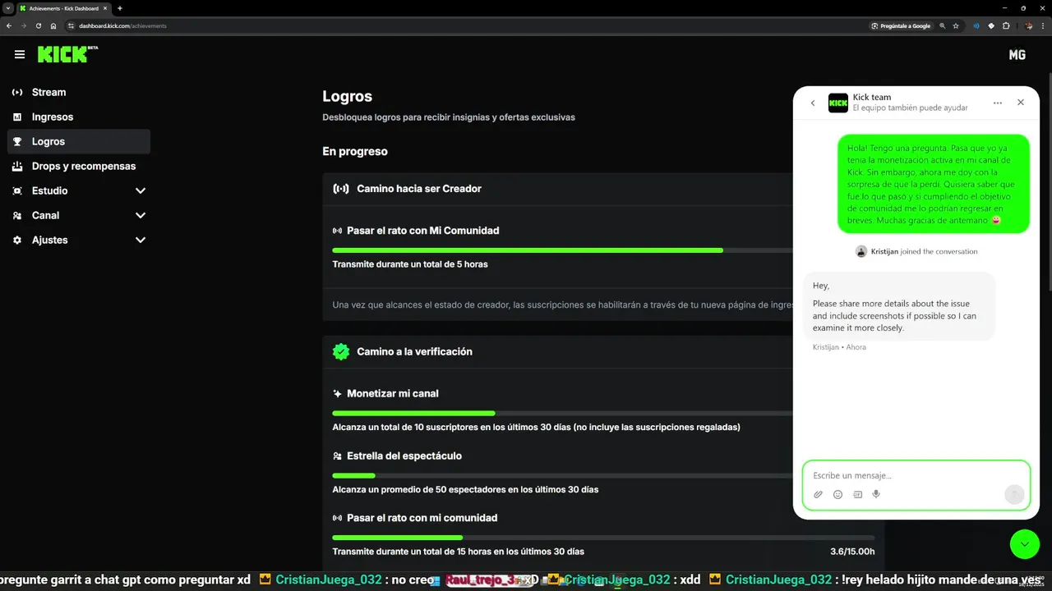This screenshot has height=591, width=1052.
Task: Go back in the Kick team chat
Action: (x=813, y=103)
